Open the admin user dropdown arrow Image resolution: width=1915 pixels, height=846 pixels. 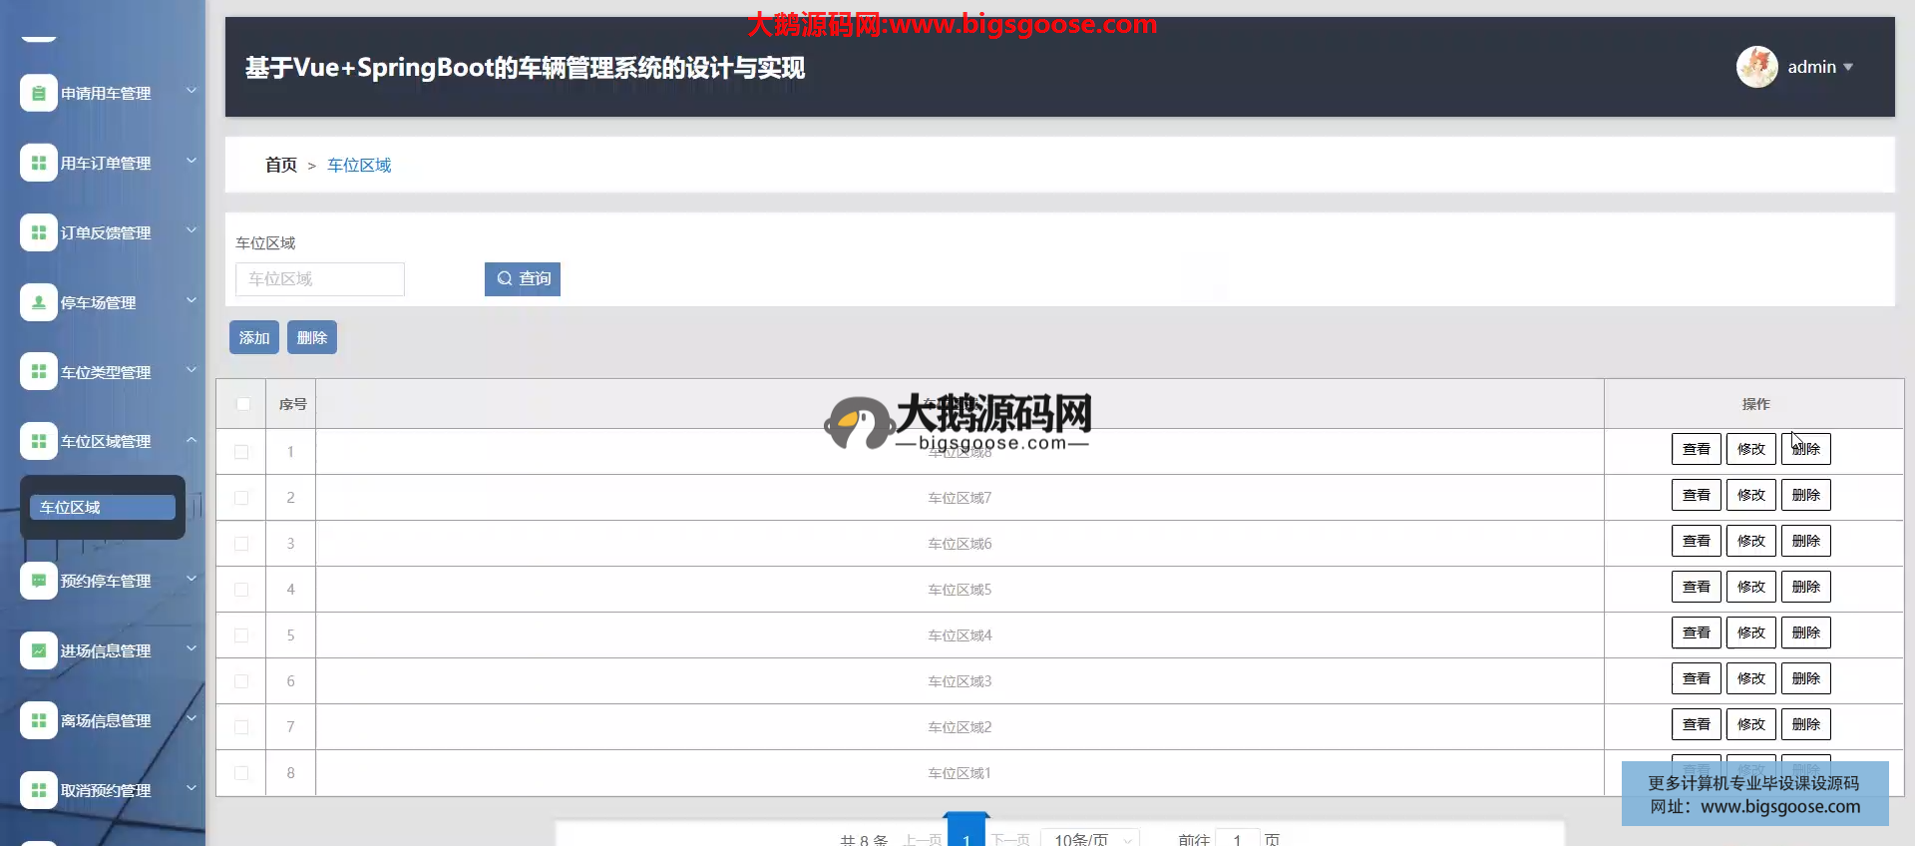(1848, 67)
